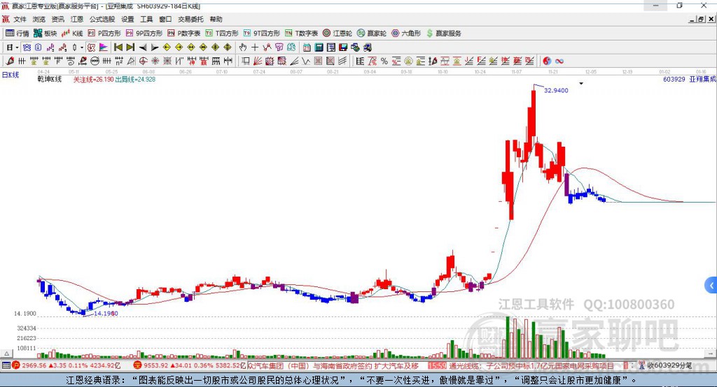717x387 pixels.
Task: Click the 日K线 label at chart corner
Action: point(11,75)
